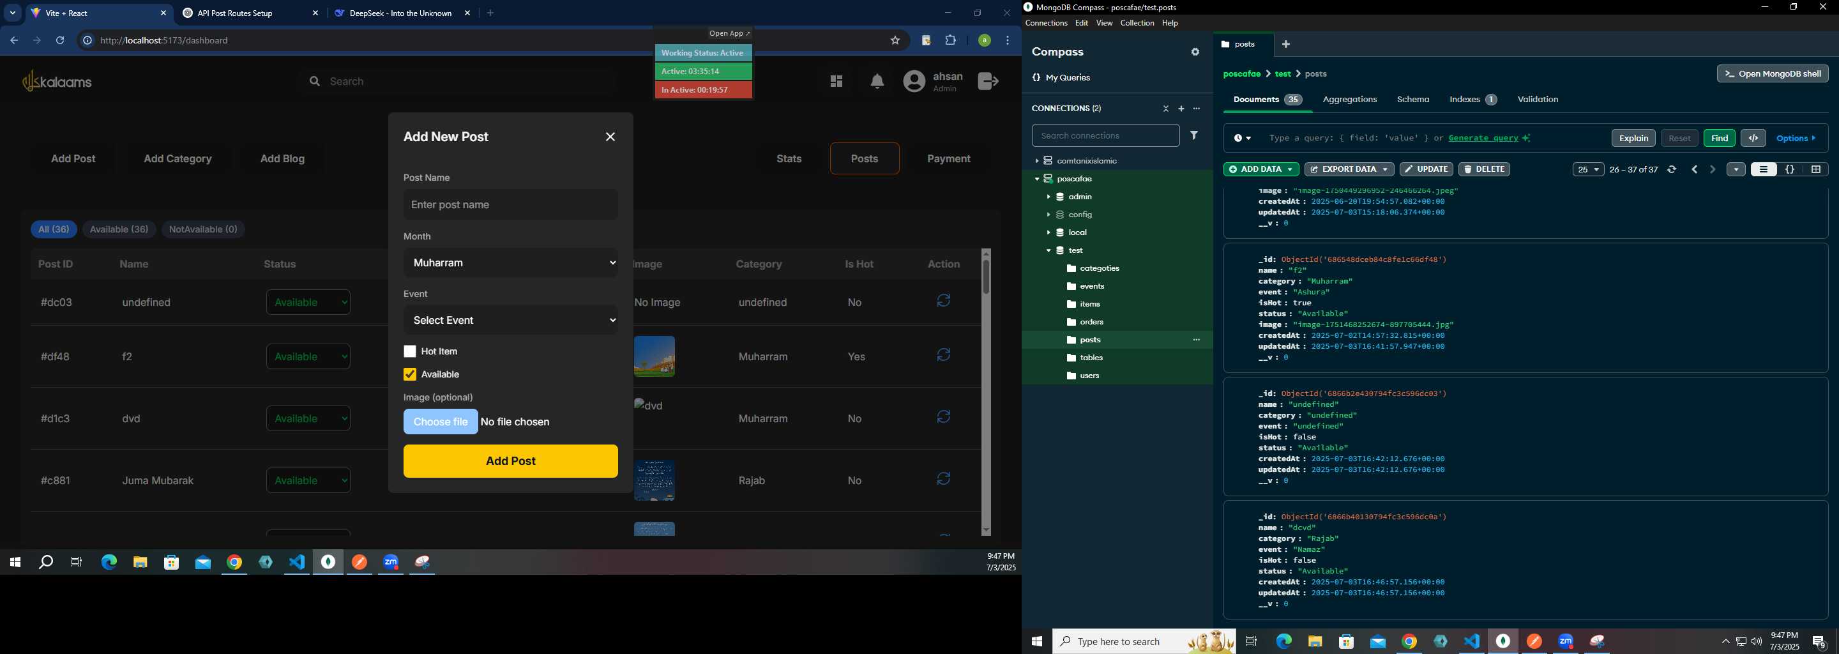Switch Compass to JSON view
This screenshot has width=1839, height=654.
point(1790,169)
